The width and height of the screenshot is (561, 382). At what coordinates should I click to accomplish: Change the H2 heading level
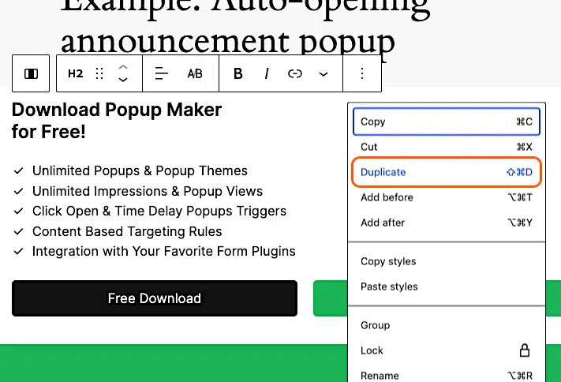point(75,73)
